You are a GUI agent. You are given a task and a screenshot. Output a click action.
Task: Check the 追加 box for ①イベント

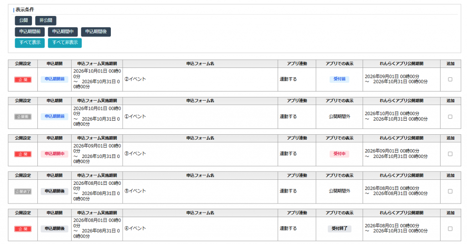click(450, 117)
